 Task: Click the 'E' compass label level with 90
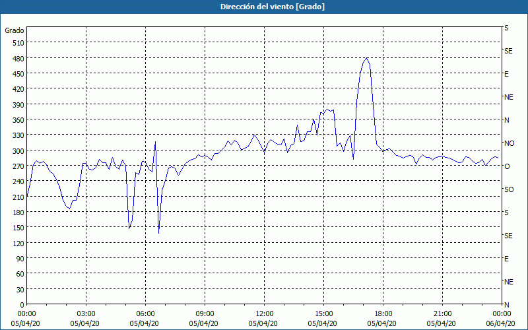point(506,259)
